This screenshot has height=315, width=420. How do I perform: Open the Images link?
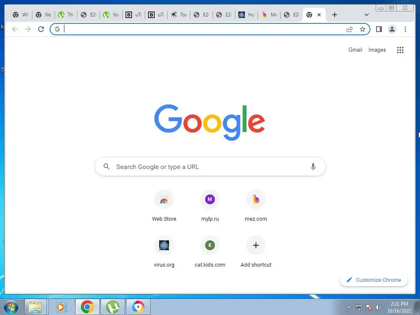coord(377,50)
